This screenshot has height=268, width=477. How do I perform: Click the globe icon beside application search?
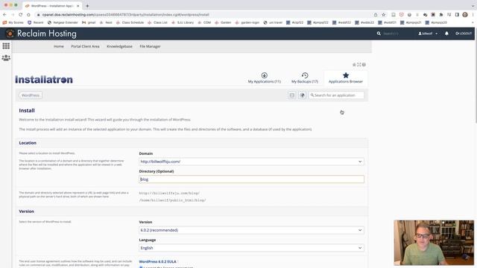[302, 95]
